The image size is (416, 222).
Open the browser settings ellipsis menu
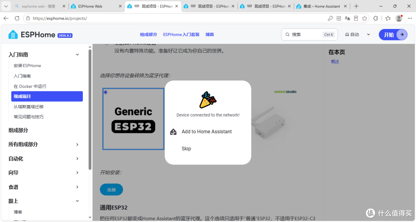coord(409,18)
